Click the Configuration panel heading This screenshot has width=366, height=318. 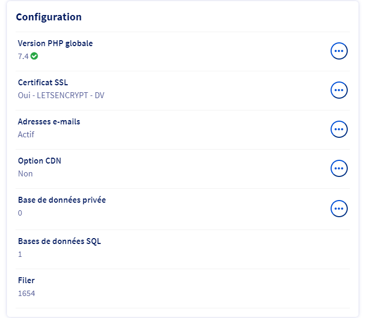coord(49,17)
